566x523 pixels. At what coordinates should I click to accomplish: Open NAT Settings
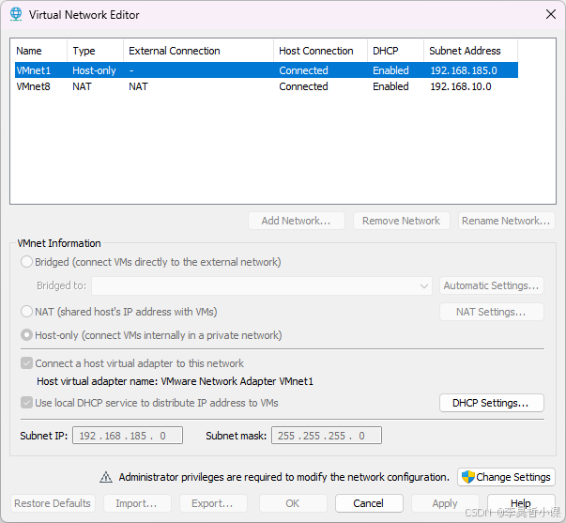(491, 312)
